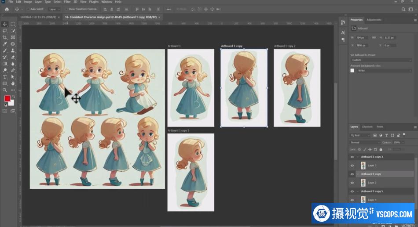418x227 pixels.
Task: Open the Window menu
Action: [106, 2]
